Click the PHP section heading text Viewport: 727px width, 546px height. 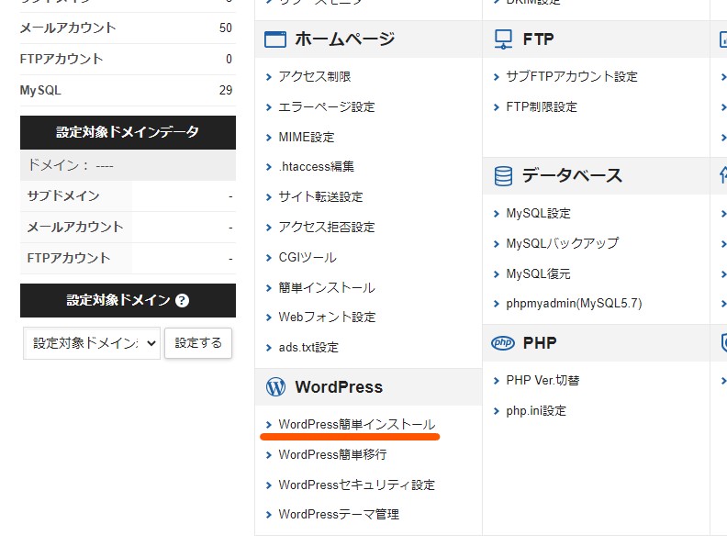click(x=540, y=343)
